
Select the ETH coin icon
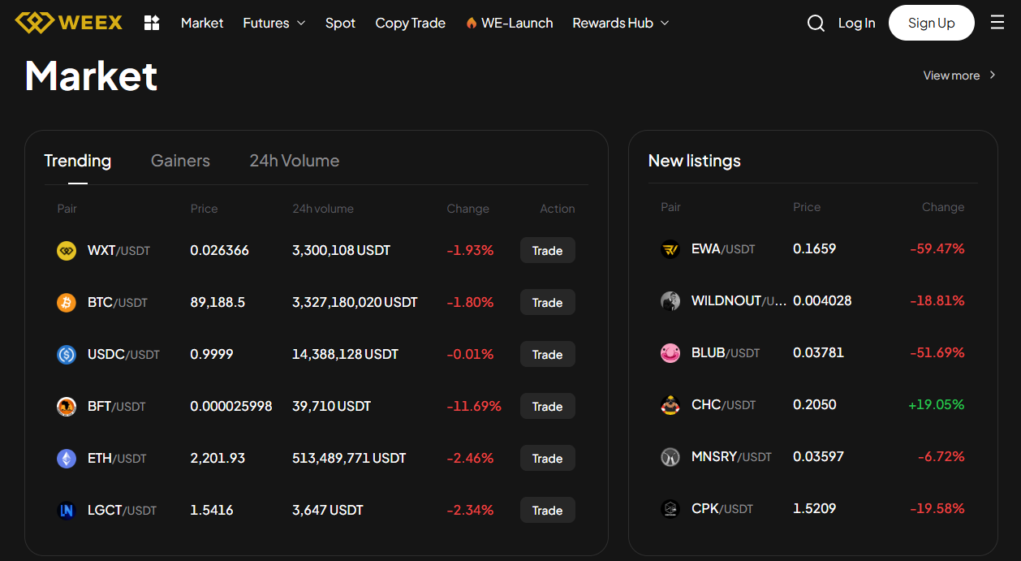66,458
